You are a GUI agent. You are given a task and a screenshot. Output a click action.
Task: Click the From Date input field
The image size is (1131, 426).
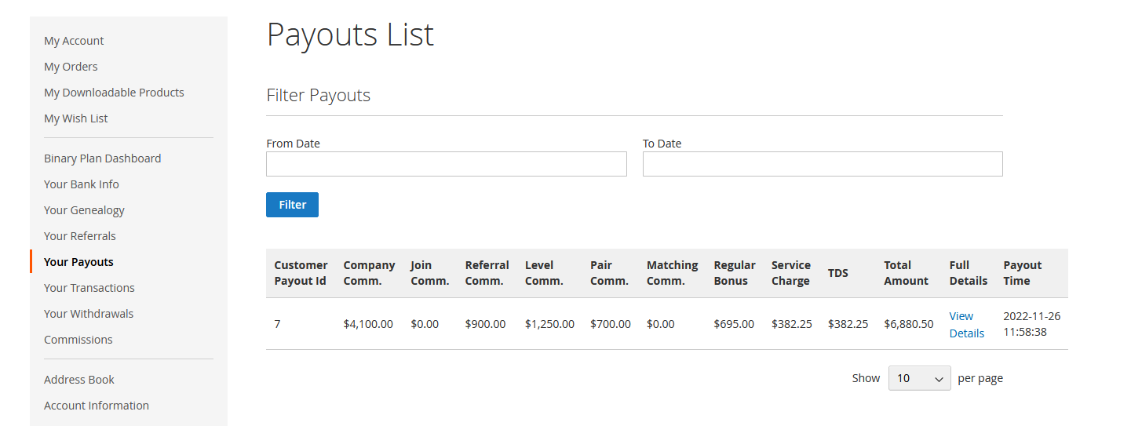[x=446, y=164]
